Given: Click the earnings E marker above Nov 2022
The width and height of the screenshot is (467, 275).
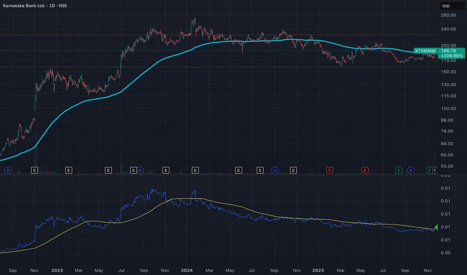Looking at the screenshot, I should click(35, 170).
